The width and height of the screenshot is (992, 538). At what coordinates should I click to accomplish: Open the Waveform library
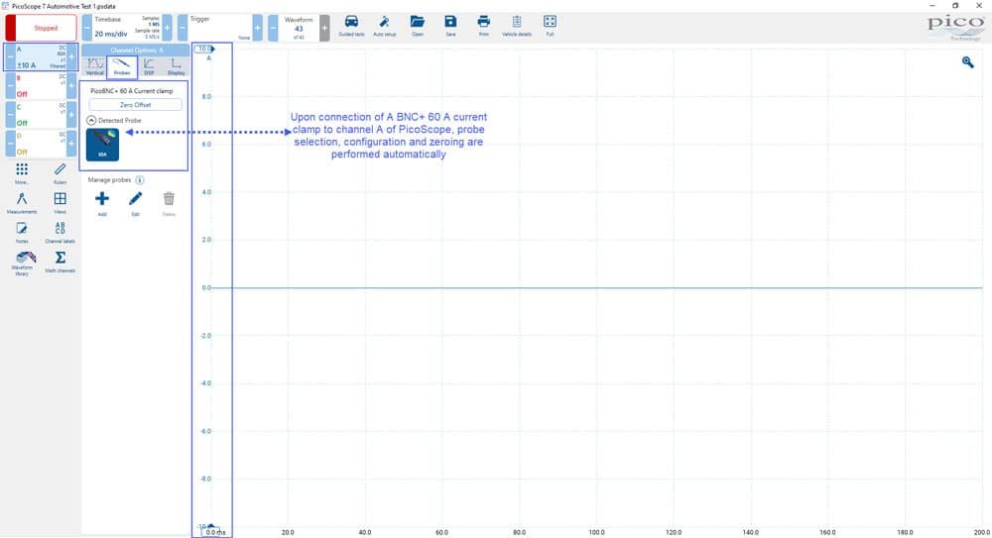22,263
